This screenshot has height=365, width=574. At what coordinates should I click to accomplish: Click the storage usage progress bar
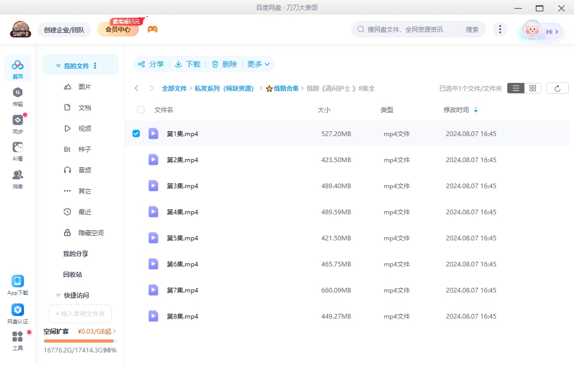(x=79, y=340)
